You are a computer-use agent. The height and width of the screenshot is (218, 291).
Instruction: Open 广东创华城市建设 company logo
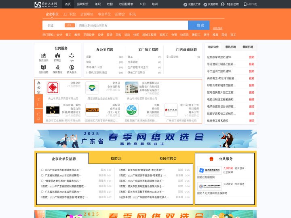[x=171, y=110]
